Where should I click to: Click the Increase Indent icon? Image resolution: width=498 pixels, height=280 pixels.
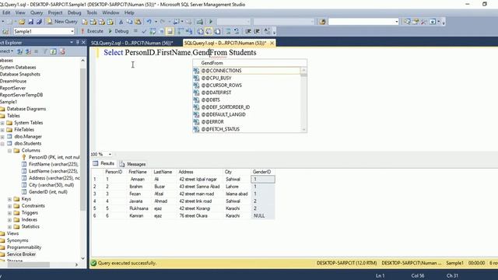257,31
